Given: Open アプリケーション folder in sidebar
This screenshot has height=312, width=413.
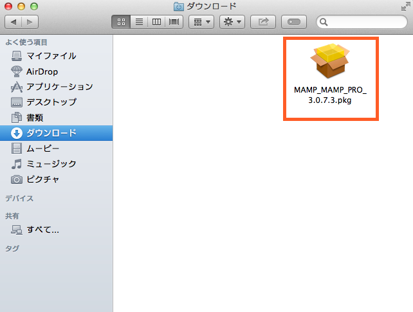Looking at the screenshot, I should click(x=59, y=87).
